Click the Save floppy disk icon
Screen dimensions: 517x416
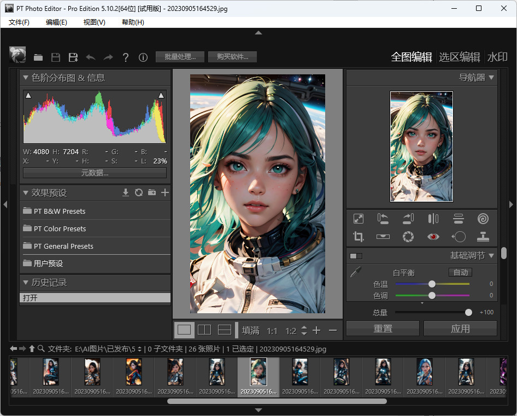56,57
